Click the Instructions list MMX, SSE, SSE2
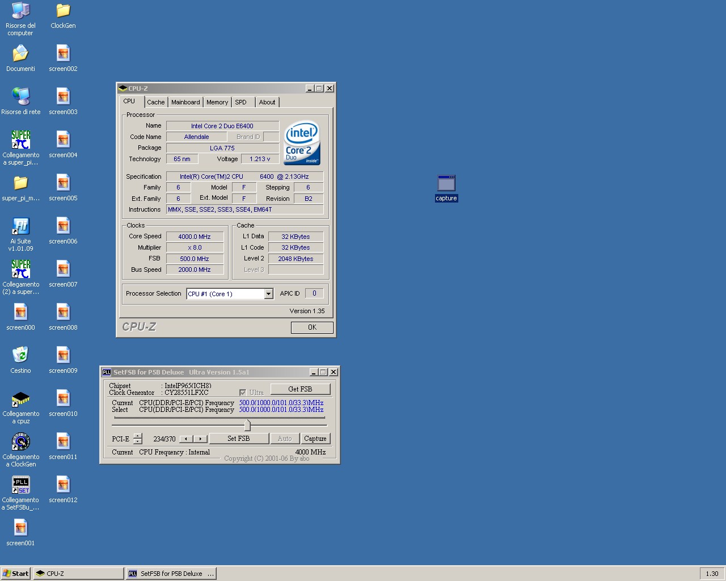Image resolution: width=726 pixels, height=581 pixels. click(x=244, y=209)
